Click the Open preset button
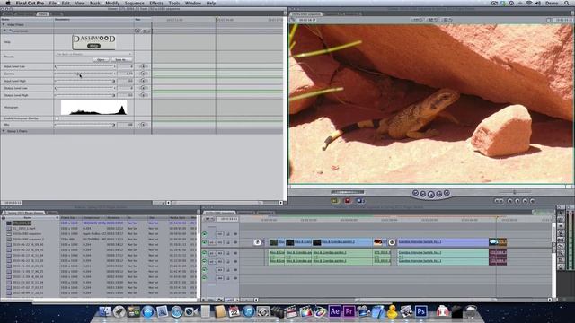Image resolution: width=575 pixels, height=323 pixels. click(x=101, y=59)
